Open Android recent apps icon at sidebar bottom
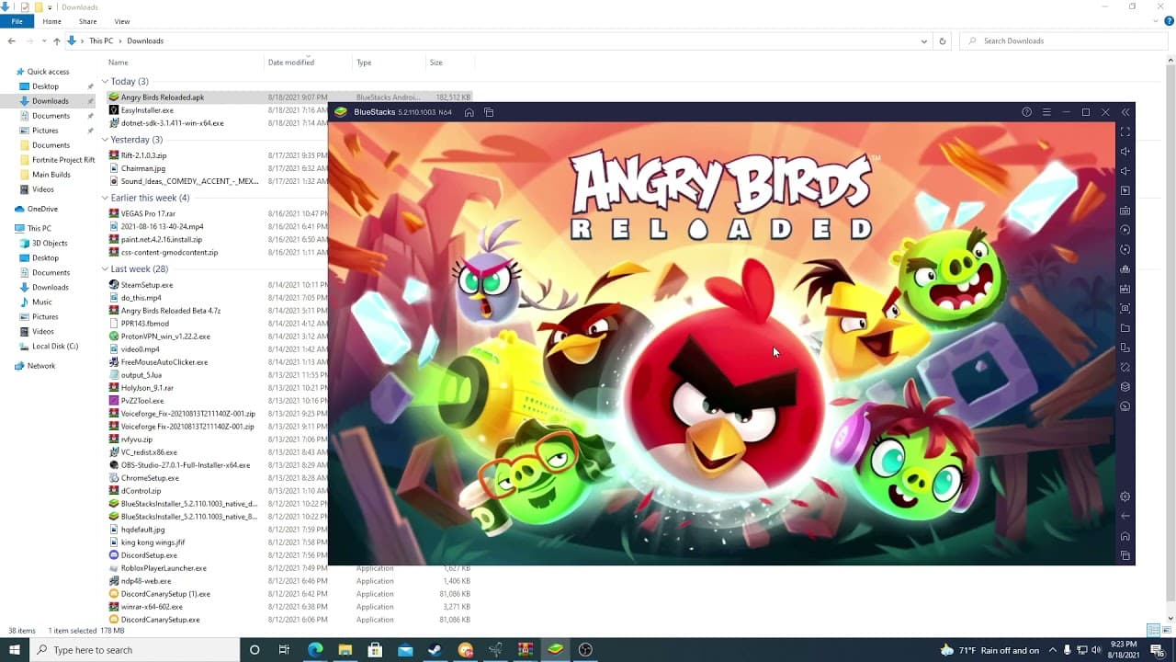This screenshot has height=662, width=1176. [1125, 555]
